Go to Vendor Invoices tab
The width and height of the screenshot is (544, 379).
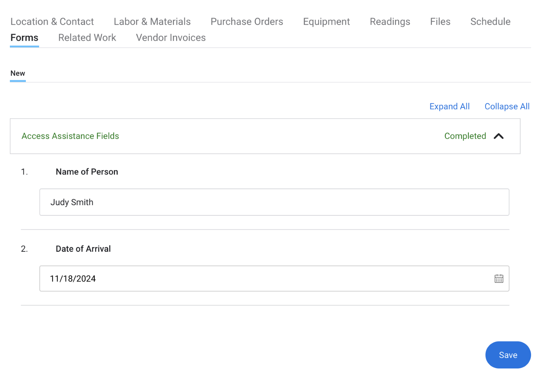(171, 37)
